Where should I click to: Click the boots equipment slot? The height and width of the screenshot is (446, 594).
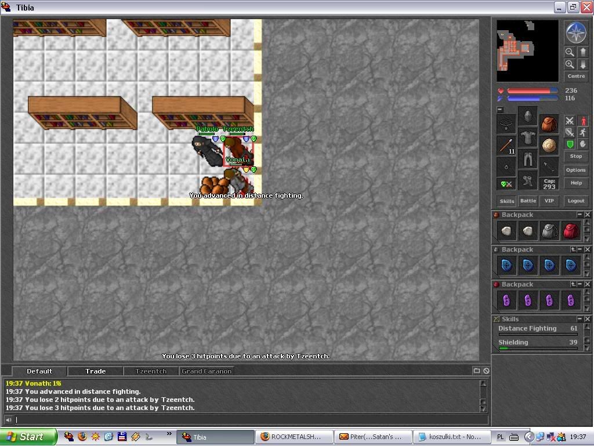[x=528, y=180]
